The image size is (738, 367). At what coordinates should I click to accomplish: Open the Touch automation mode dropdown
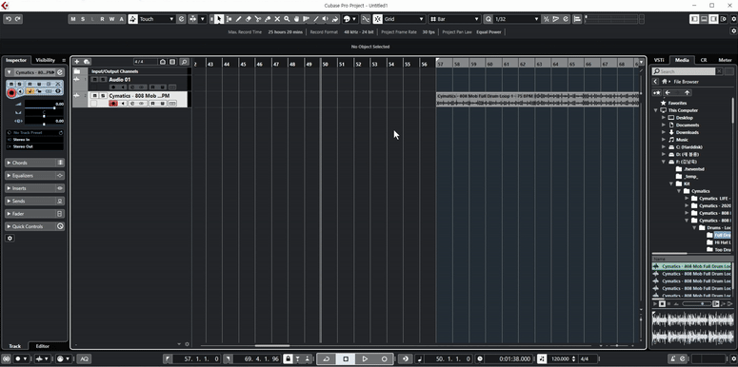point(157,19)
